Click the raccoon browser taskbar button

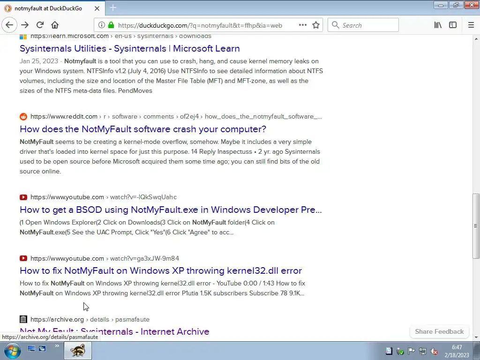pyautogui.click(x=78, y=351)
